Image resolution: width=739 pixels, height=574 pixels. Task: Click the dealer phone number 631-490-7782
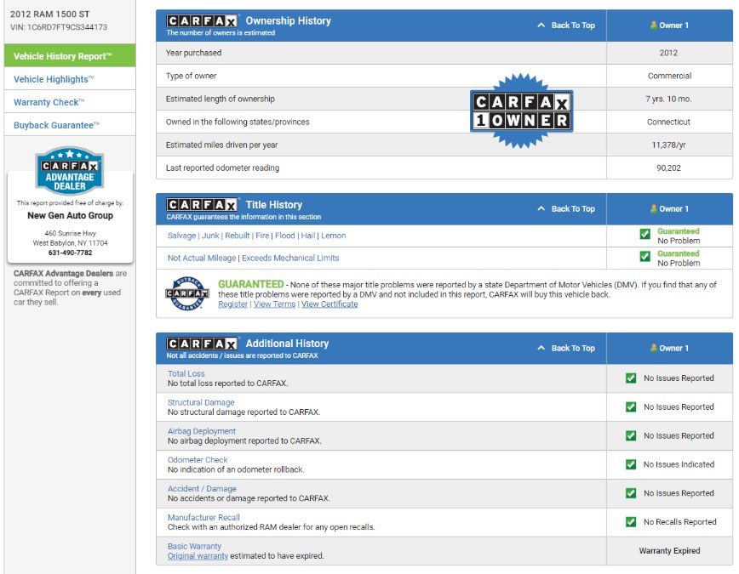[70, 253]
